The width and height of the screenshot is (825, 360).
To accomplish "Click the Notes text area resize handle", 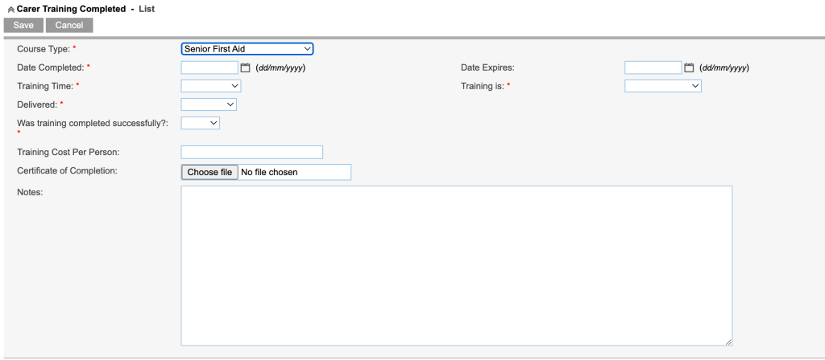I will click(728, 342).
